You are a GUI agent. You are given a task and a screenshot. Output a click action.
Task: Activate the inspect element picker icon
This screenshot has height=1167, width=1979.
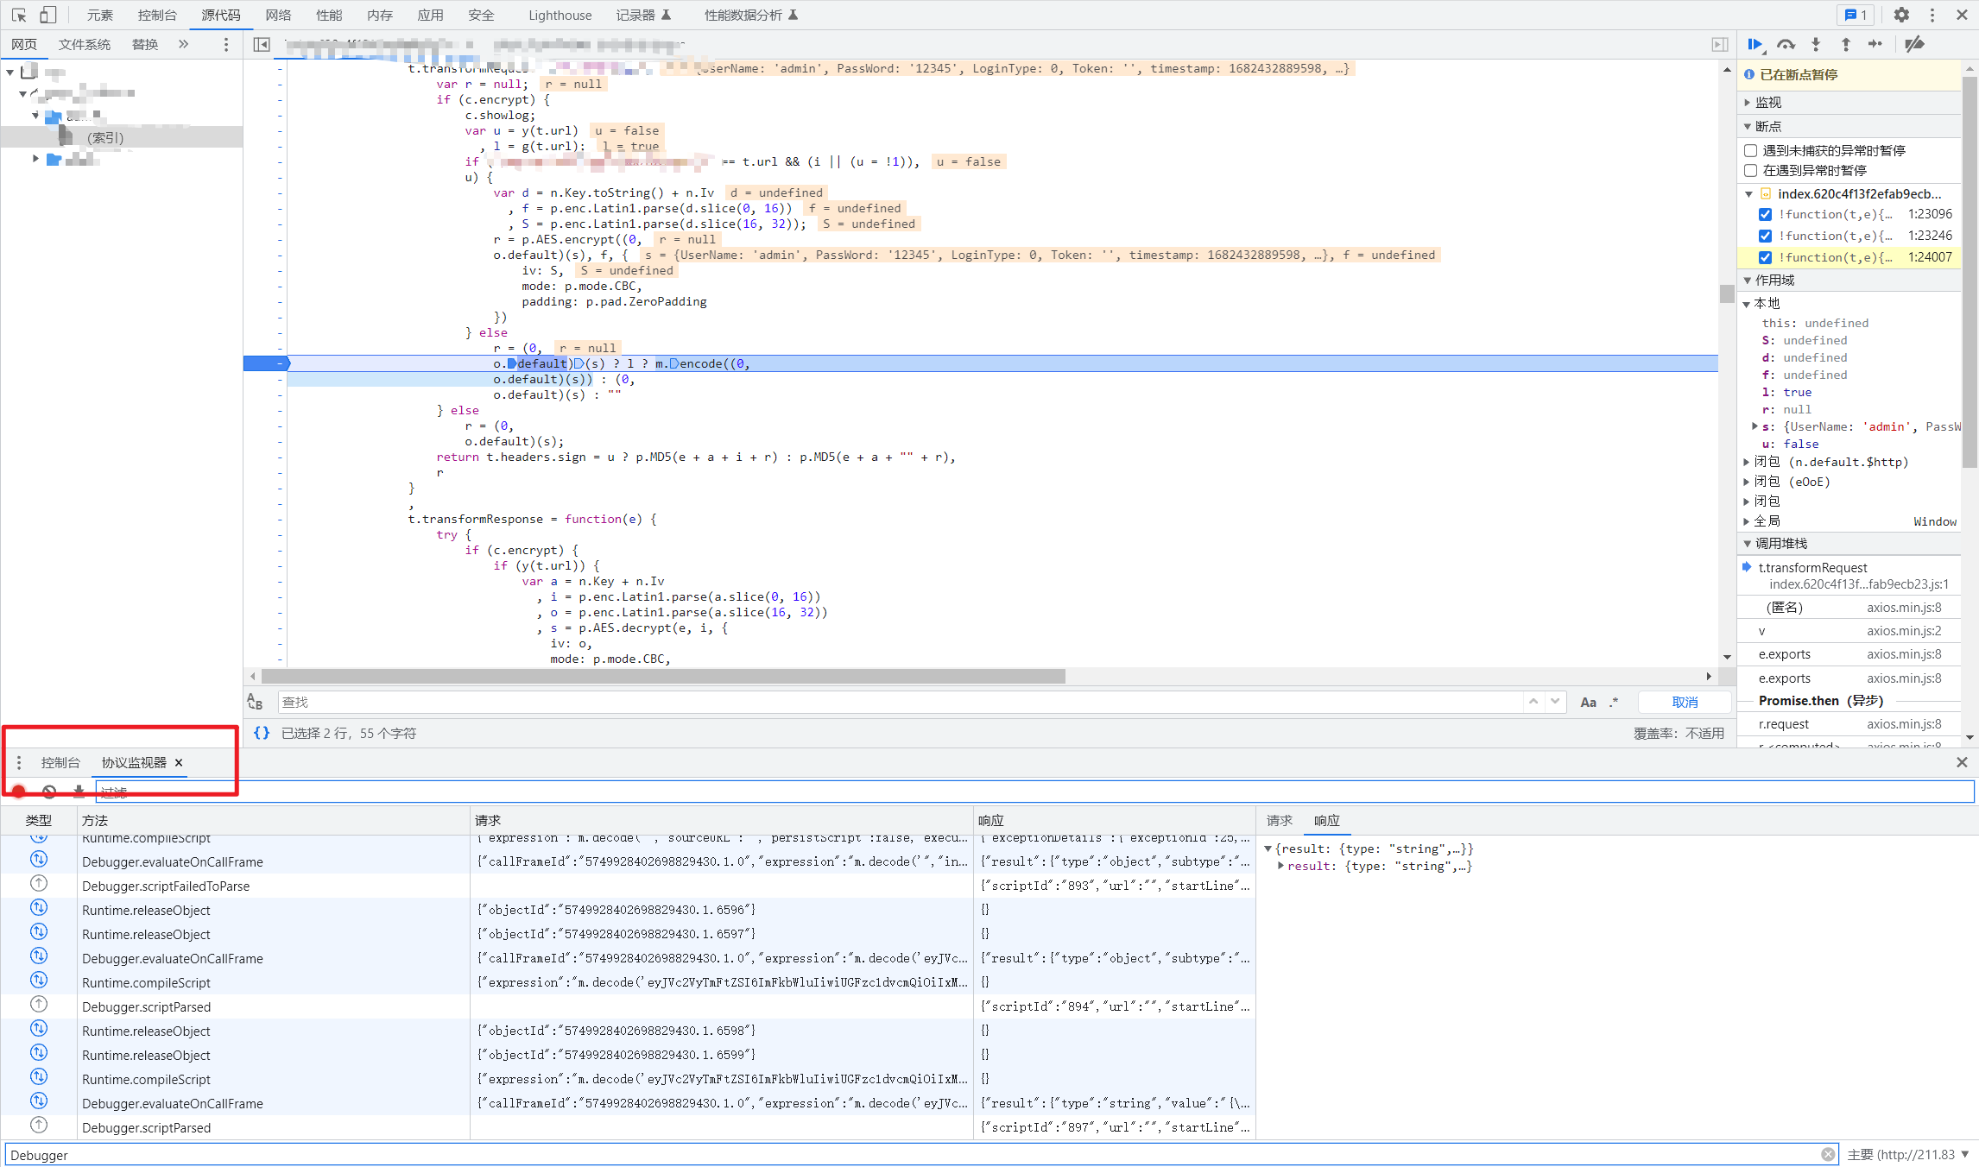[19, 15]
